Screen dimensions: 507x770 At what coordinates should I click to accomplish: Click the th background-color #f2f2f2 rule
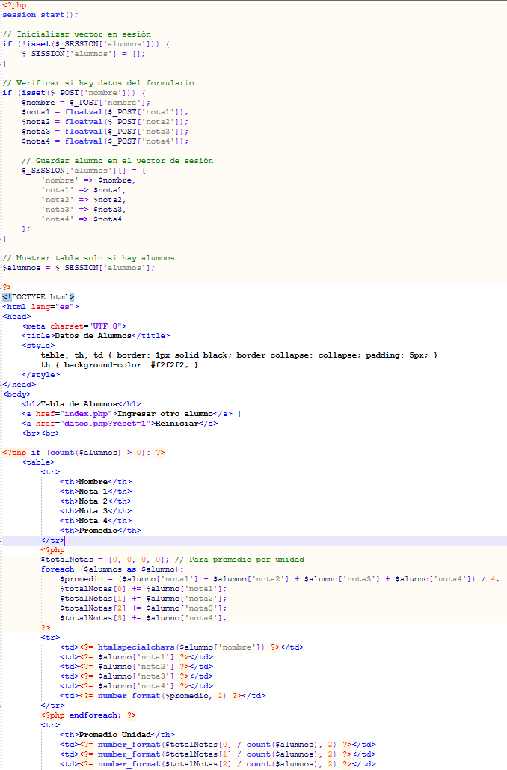(x=119, y=365)
